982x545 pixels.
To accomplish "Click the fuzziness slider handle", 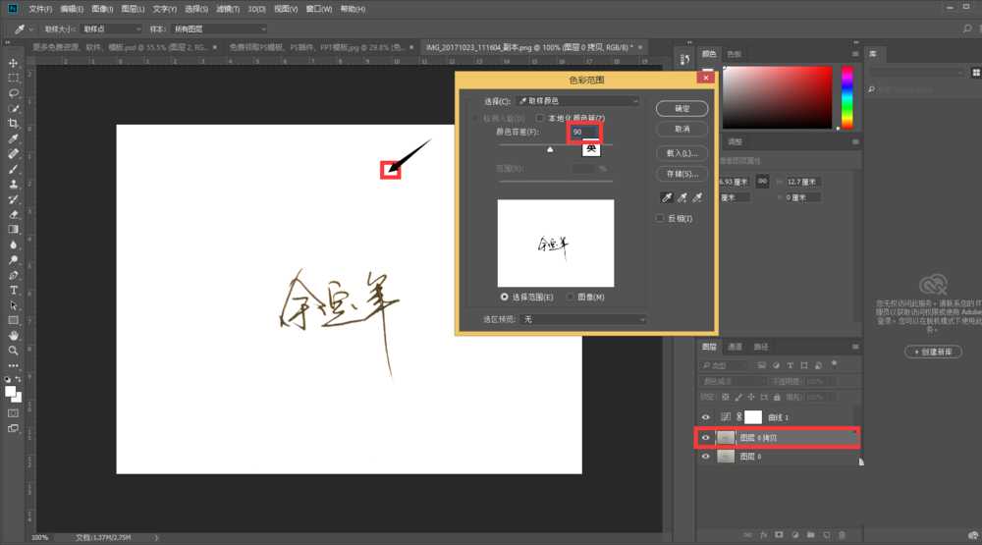I will (550, 149).
